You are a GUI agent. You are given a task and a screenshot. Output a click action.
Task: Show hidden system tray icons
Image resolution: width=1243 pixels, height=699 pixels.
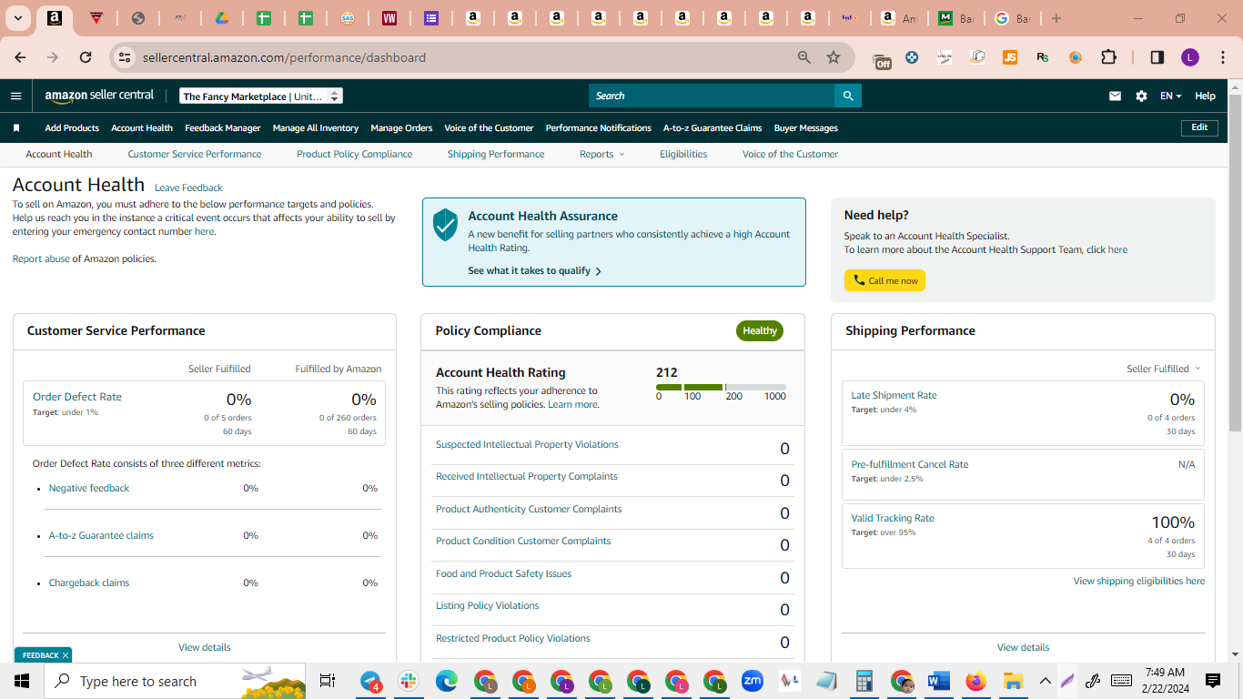(1045, 681)
